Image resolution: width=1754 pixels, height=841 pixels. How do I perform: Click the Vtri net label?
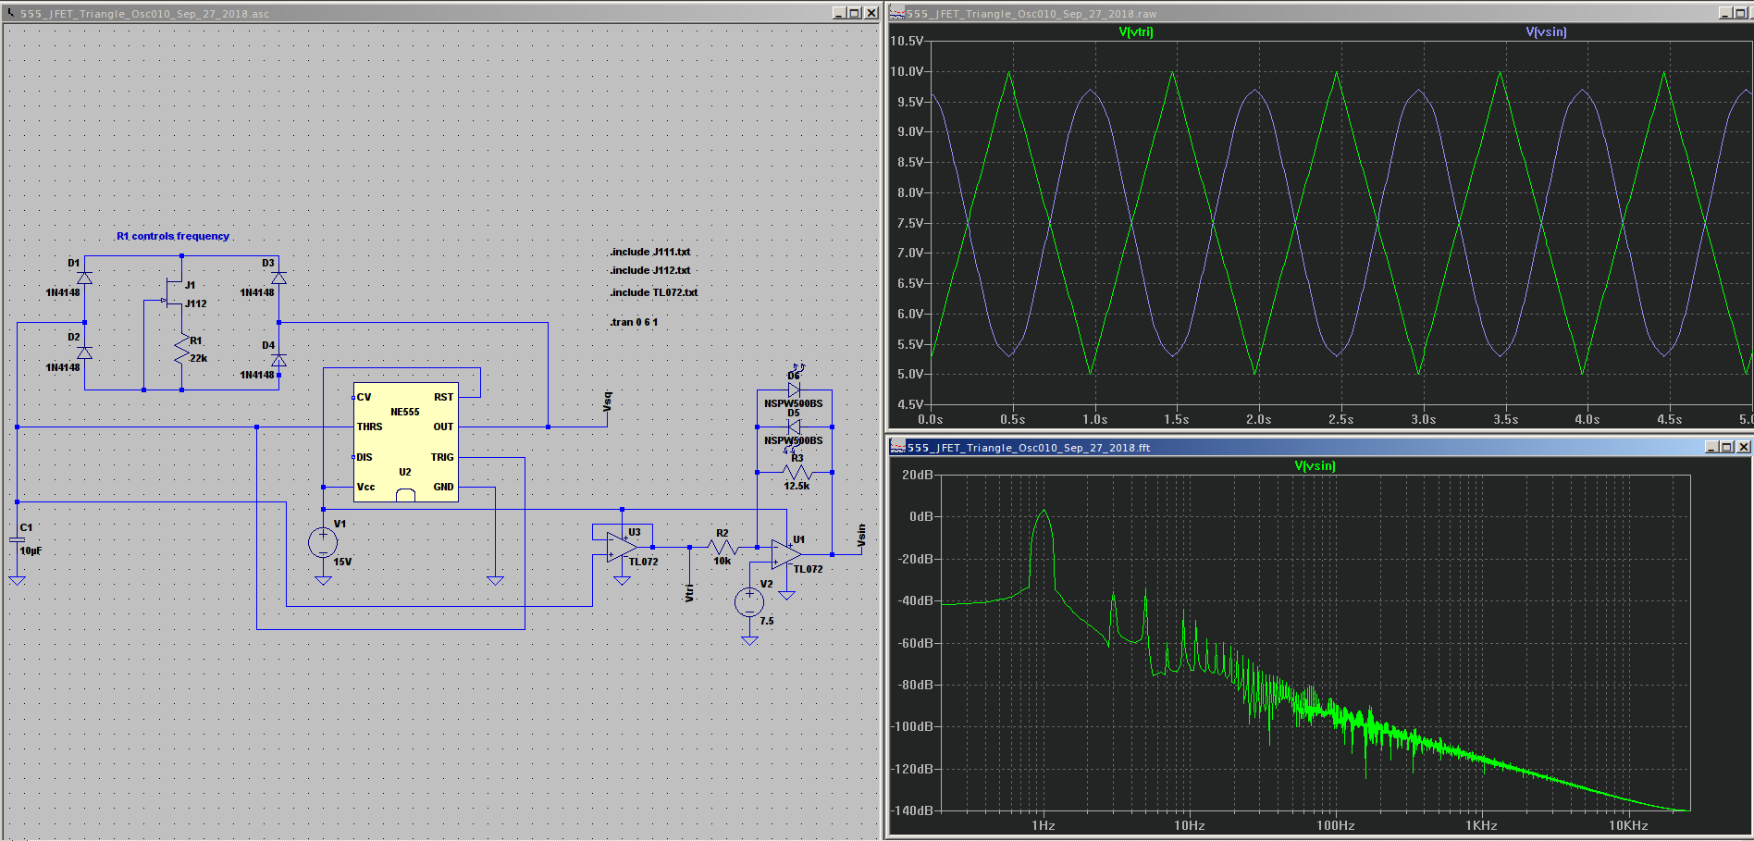pos(689,593)
